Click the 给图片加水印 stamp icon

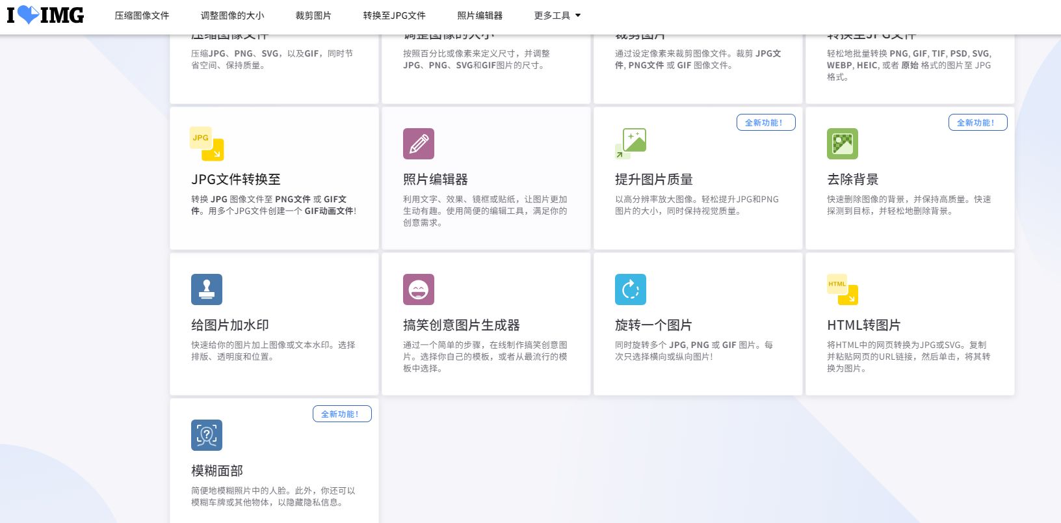(x=207, y=289)
